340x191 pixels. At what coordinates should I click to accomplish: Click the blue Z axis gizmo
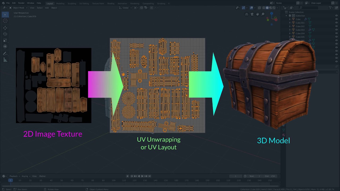click(x=271, y=13)
